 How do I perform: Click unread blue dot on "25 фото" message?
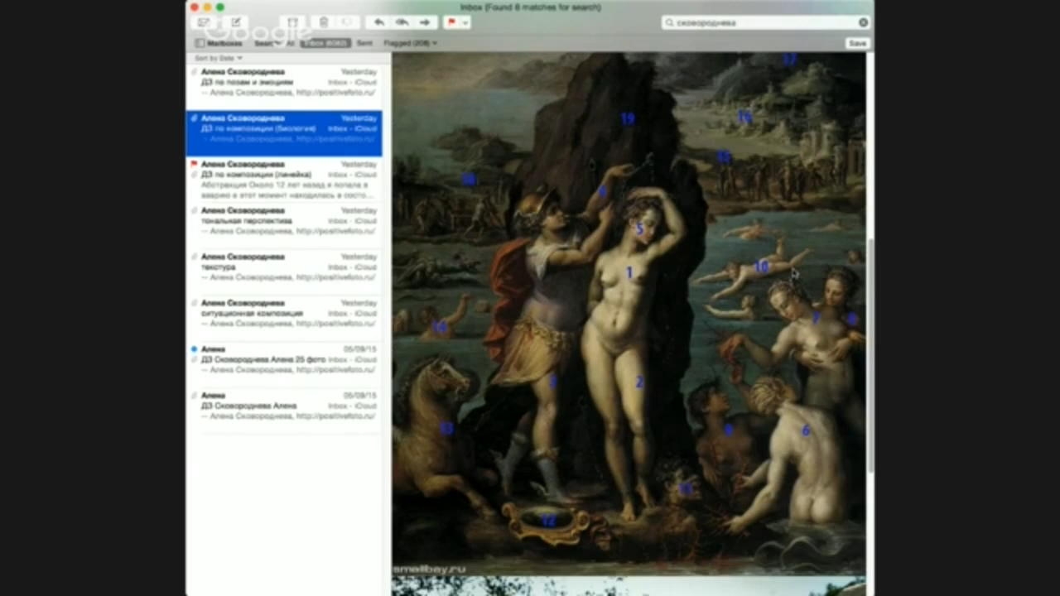point(194,349)
